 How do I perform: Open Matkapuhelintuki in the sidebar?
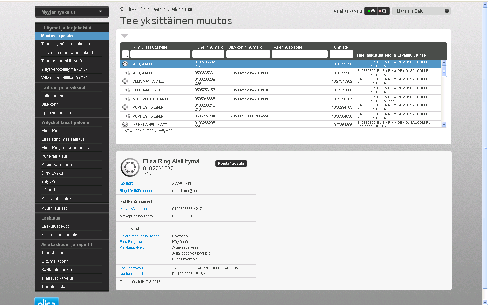57,199
